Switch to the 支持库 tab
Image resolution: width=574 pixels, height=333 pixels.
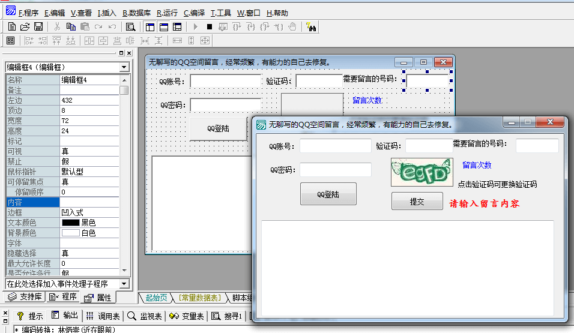pos(23,298)
